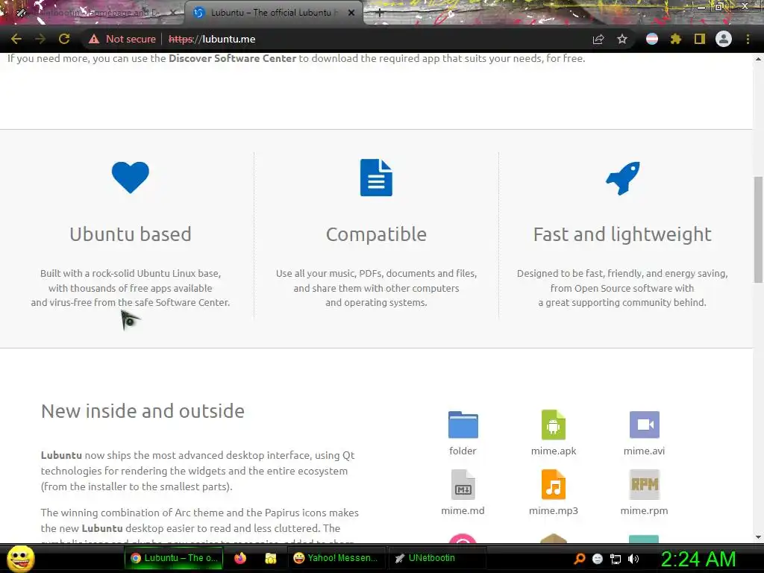Open the Yahoo! Messenger taskbar button
This screenshot has height=573, width=764.
pos(336,558)
